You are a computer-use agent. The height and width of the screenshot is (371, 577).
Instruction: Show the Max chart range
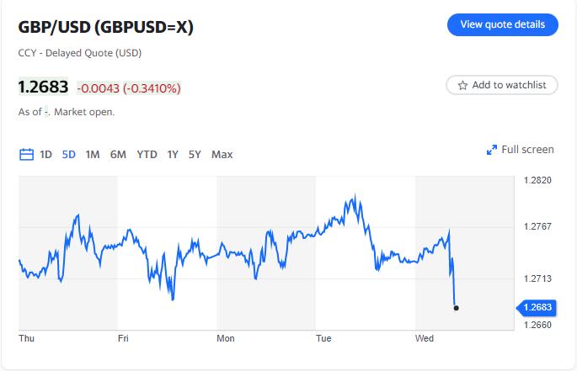click(x=222, y=154)
